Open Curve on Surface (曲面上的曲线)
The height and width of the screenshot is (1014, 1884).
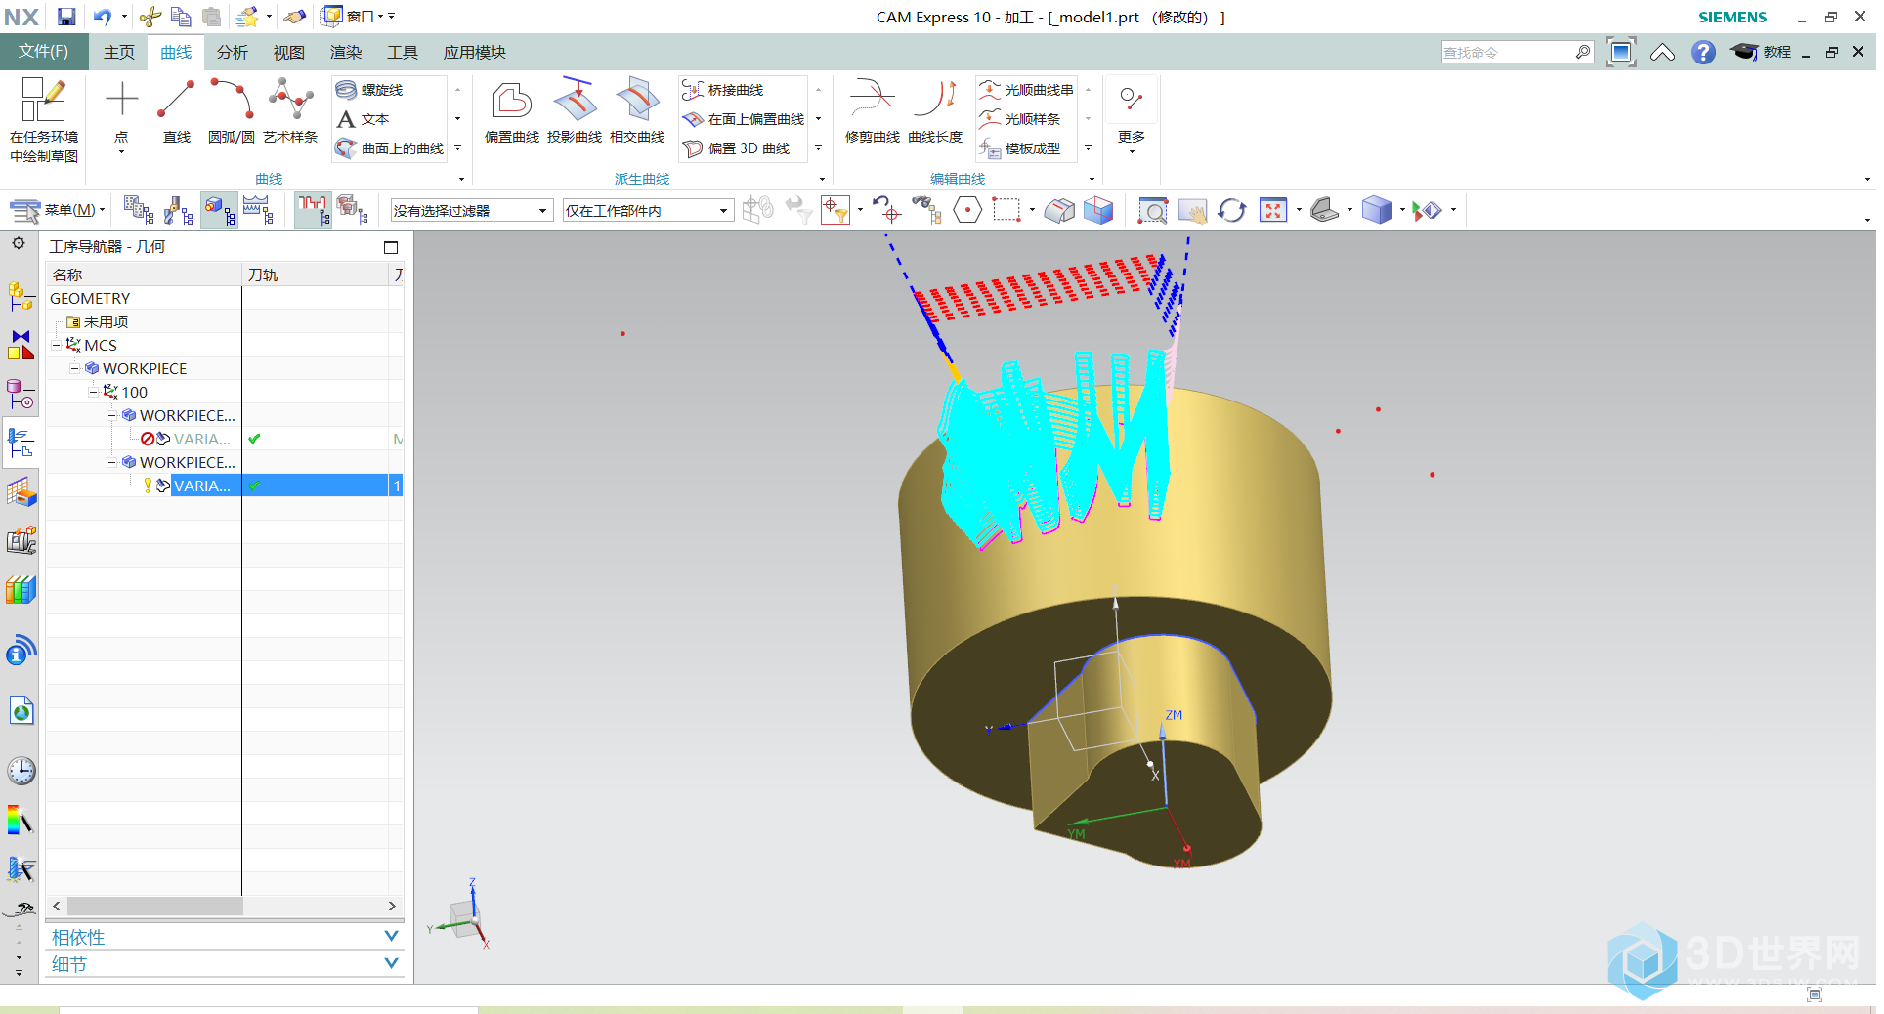390,148
